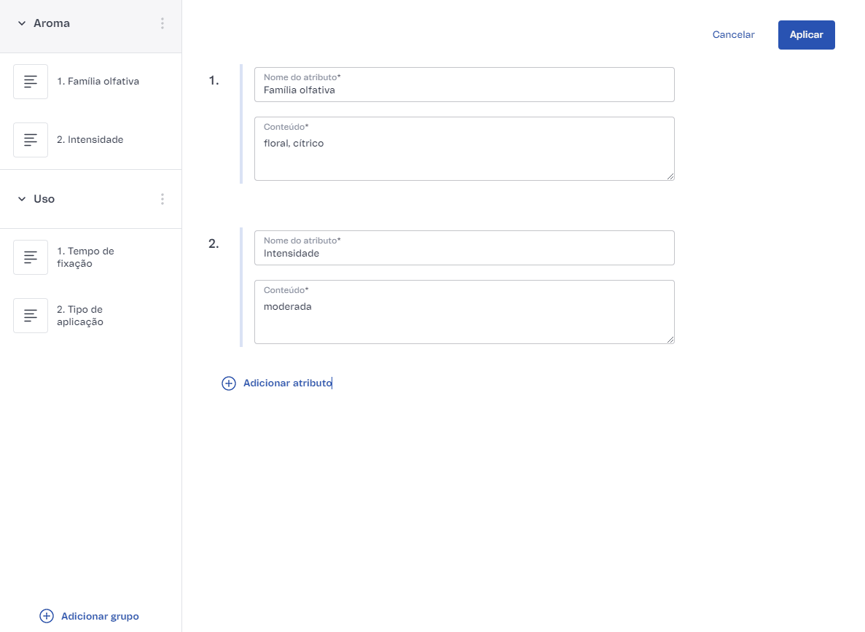
Task: Click the Tipo de aplicação text icon
Action: coord(31,316)
